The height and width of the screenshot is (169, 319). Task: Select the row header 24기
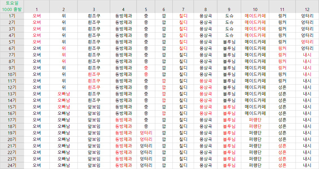(x=12, y=165)
